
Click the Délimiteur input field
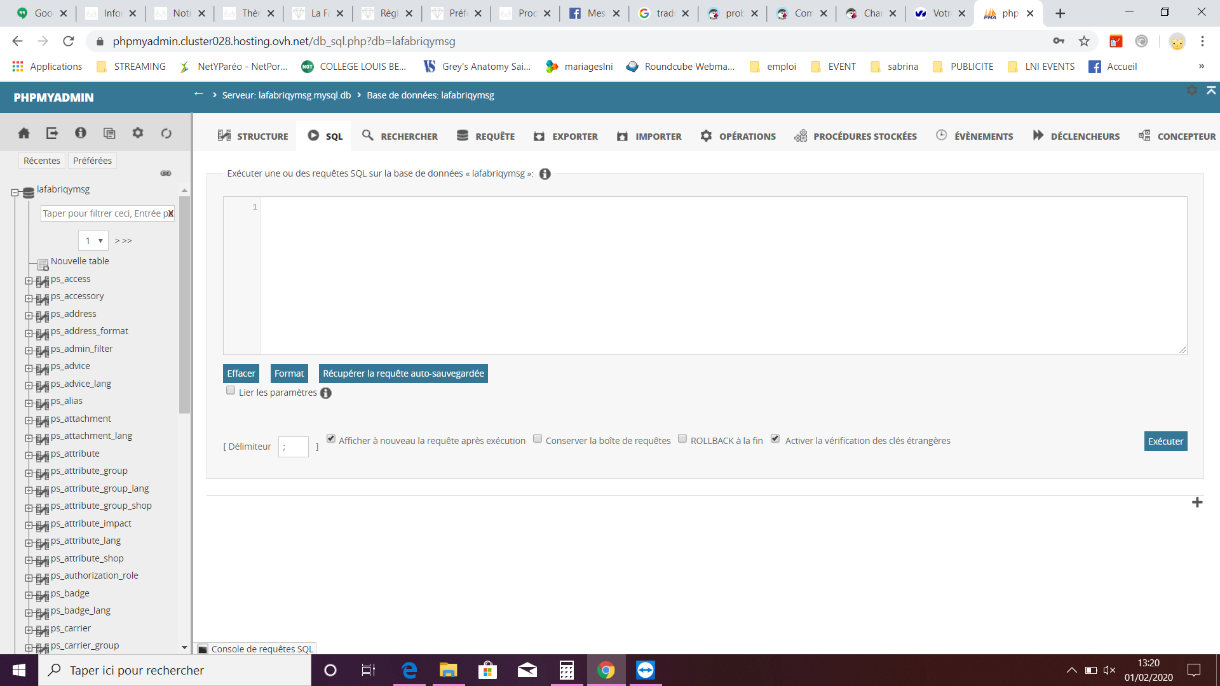pos(294,447)
